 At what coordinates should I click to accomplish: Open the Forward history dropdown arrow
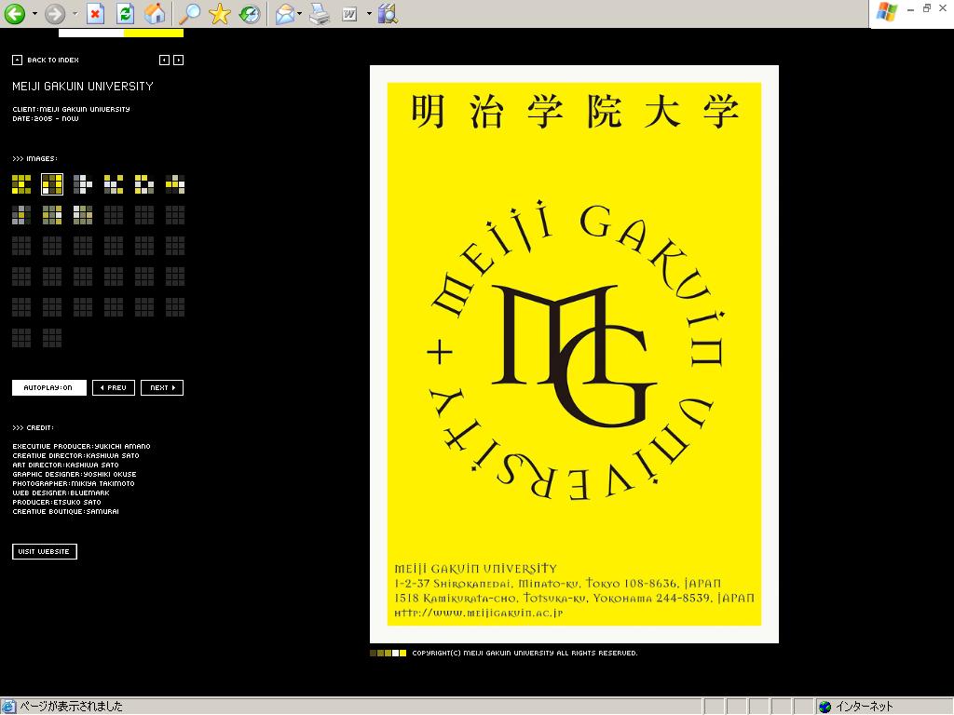(75, 13)
